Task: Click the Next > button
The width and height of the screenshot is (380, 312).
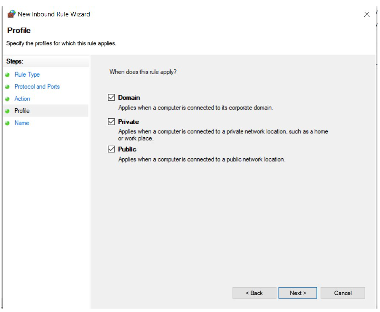Action: (x=297, y=293)
